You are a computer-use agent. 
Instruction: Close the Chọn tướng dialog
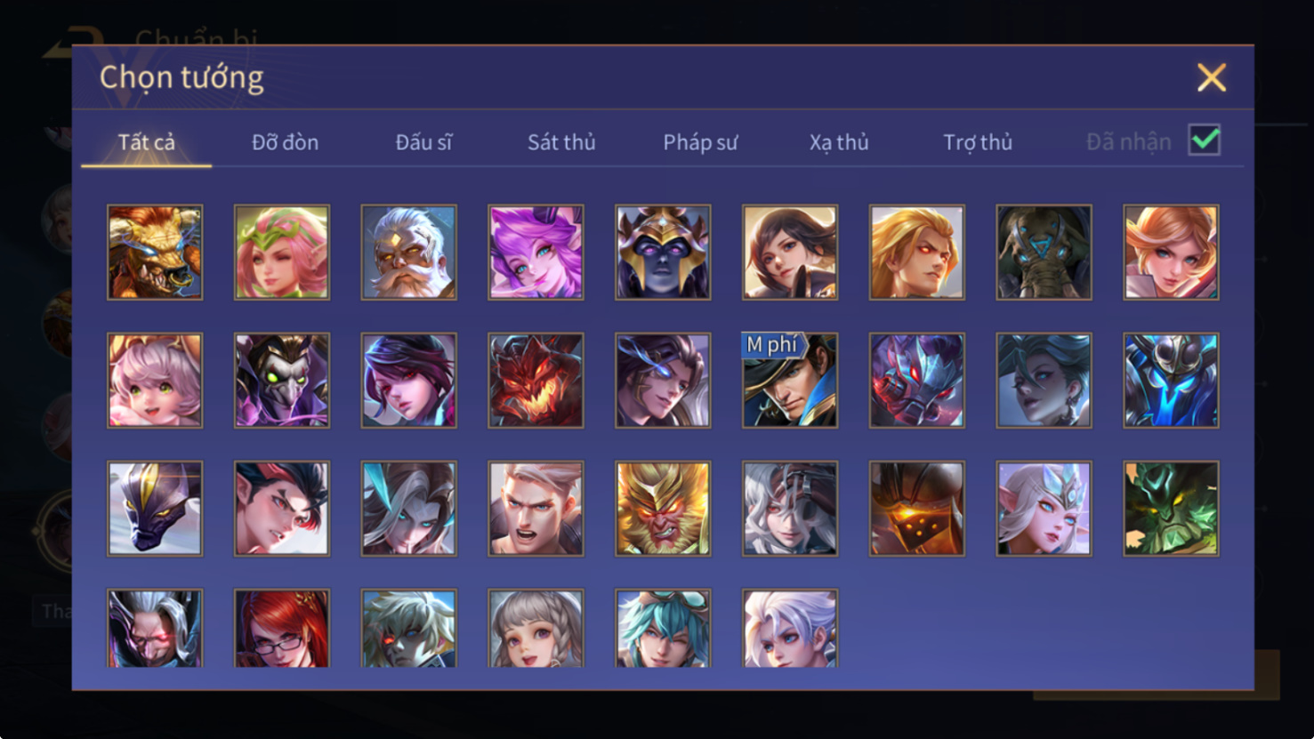[x=1211, y=77]
